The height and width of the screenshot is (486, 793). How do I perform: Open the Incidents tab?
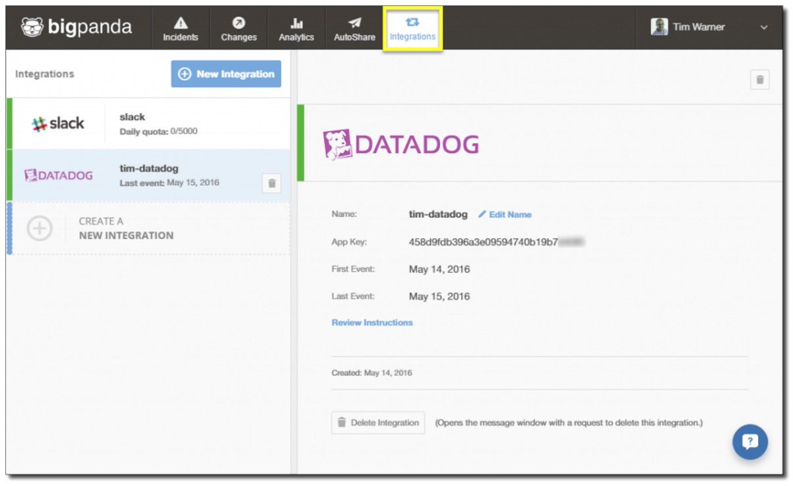click(x=180, y=29)
